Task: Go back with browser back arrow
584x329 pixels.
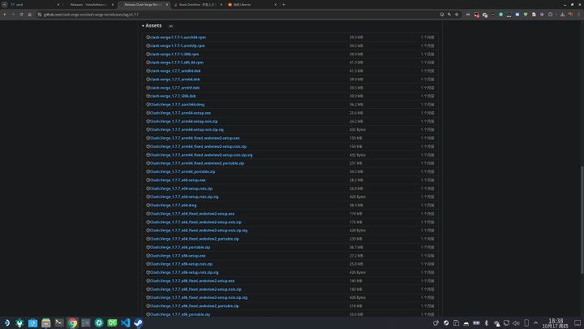Action: pyautogui.click(x=6, y=14)
